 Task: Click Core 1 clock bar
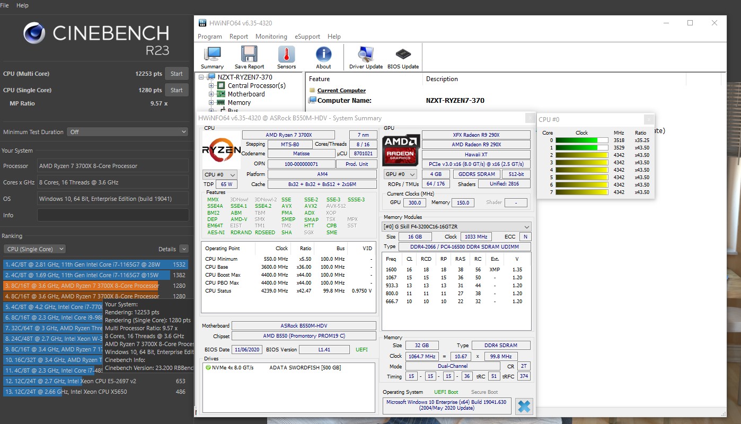click(x=581, y=148)
